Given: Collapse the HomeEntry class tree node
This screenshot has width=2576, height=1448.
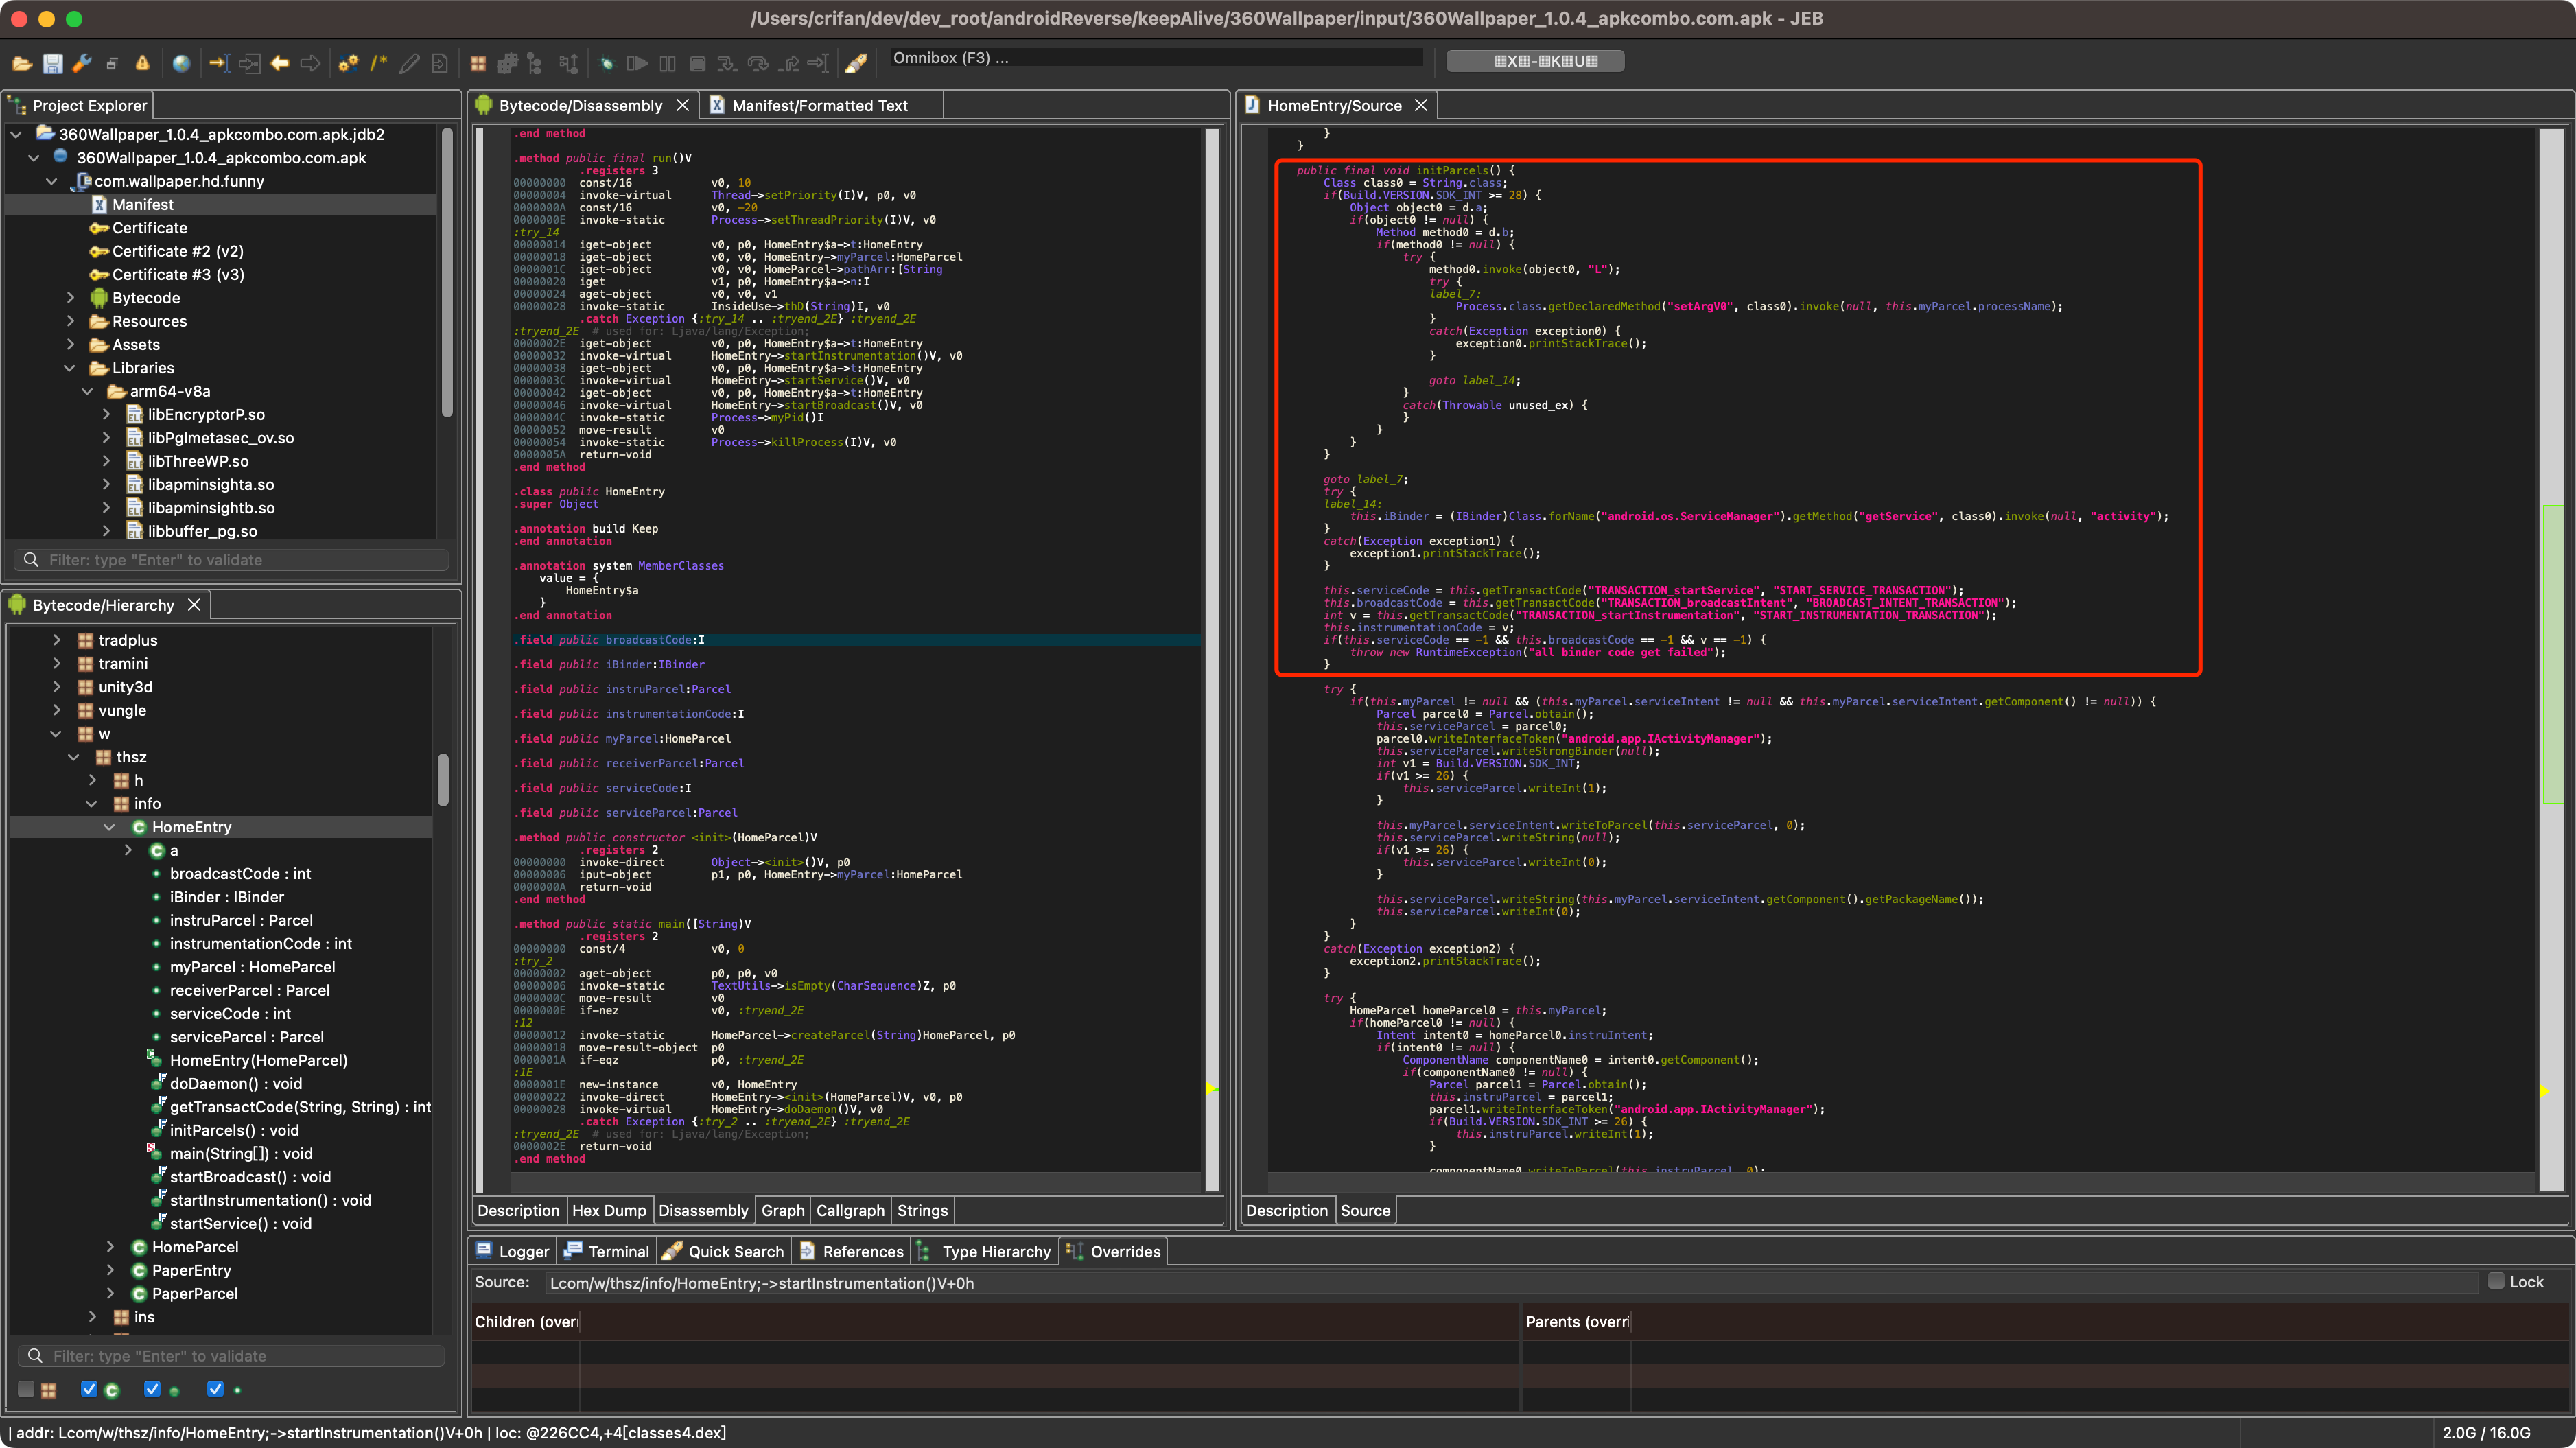Looking at the screenshot, I should 109,827.
